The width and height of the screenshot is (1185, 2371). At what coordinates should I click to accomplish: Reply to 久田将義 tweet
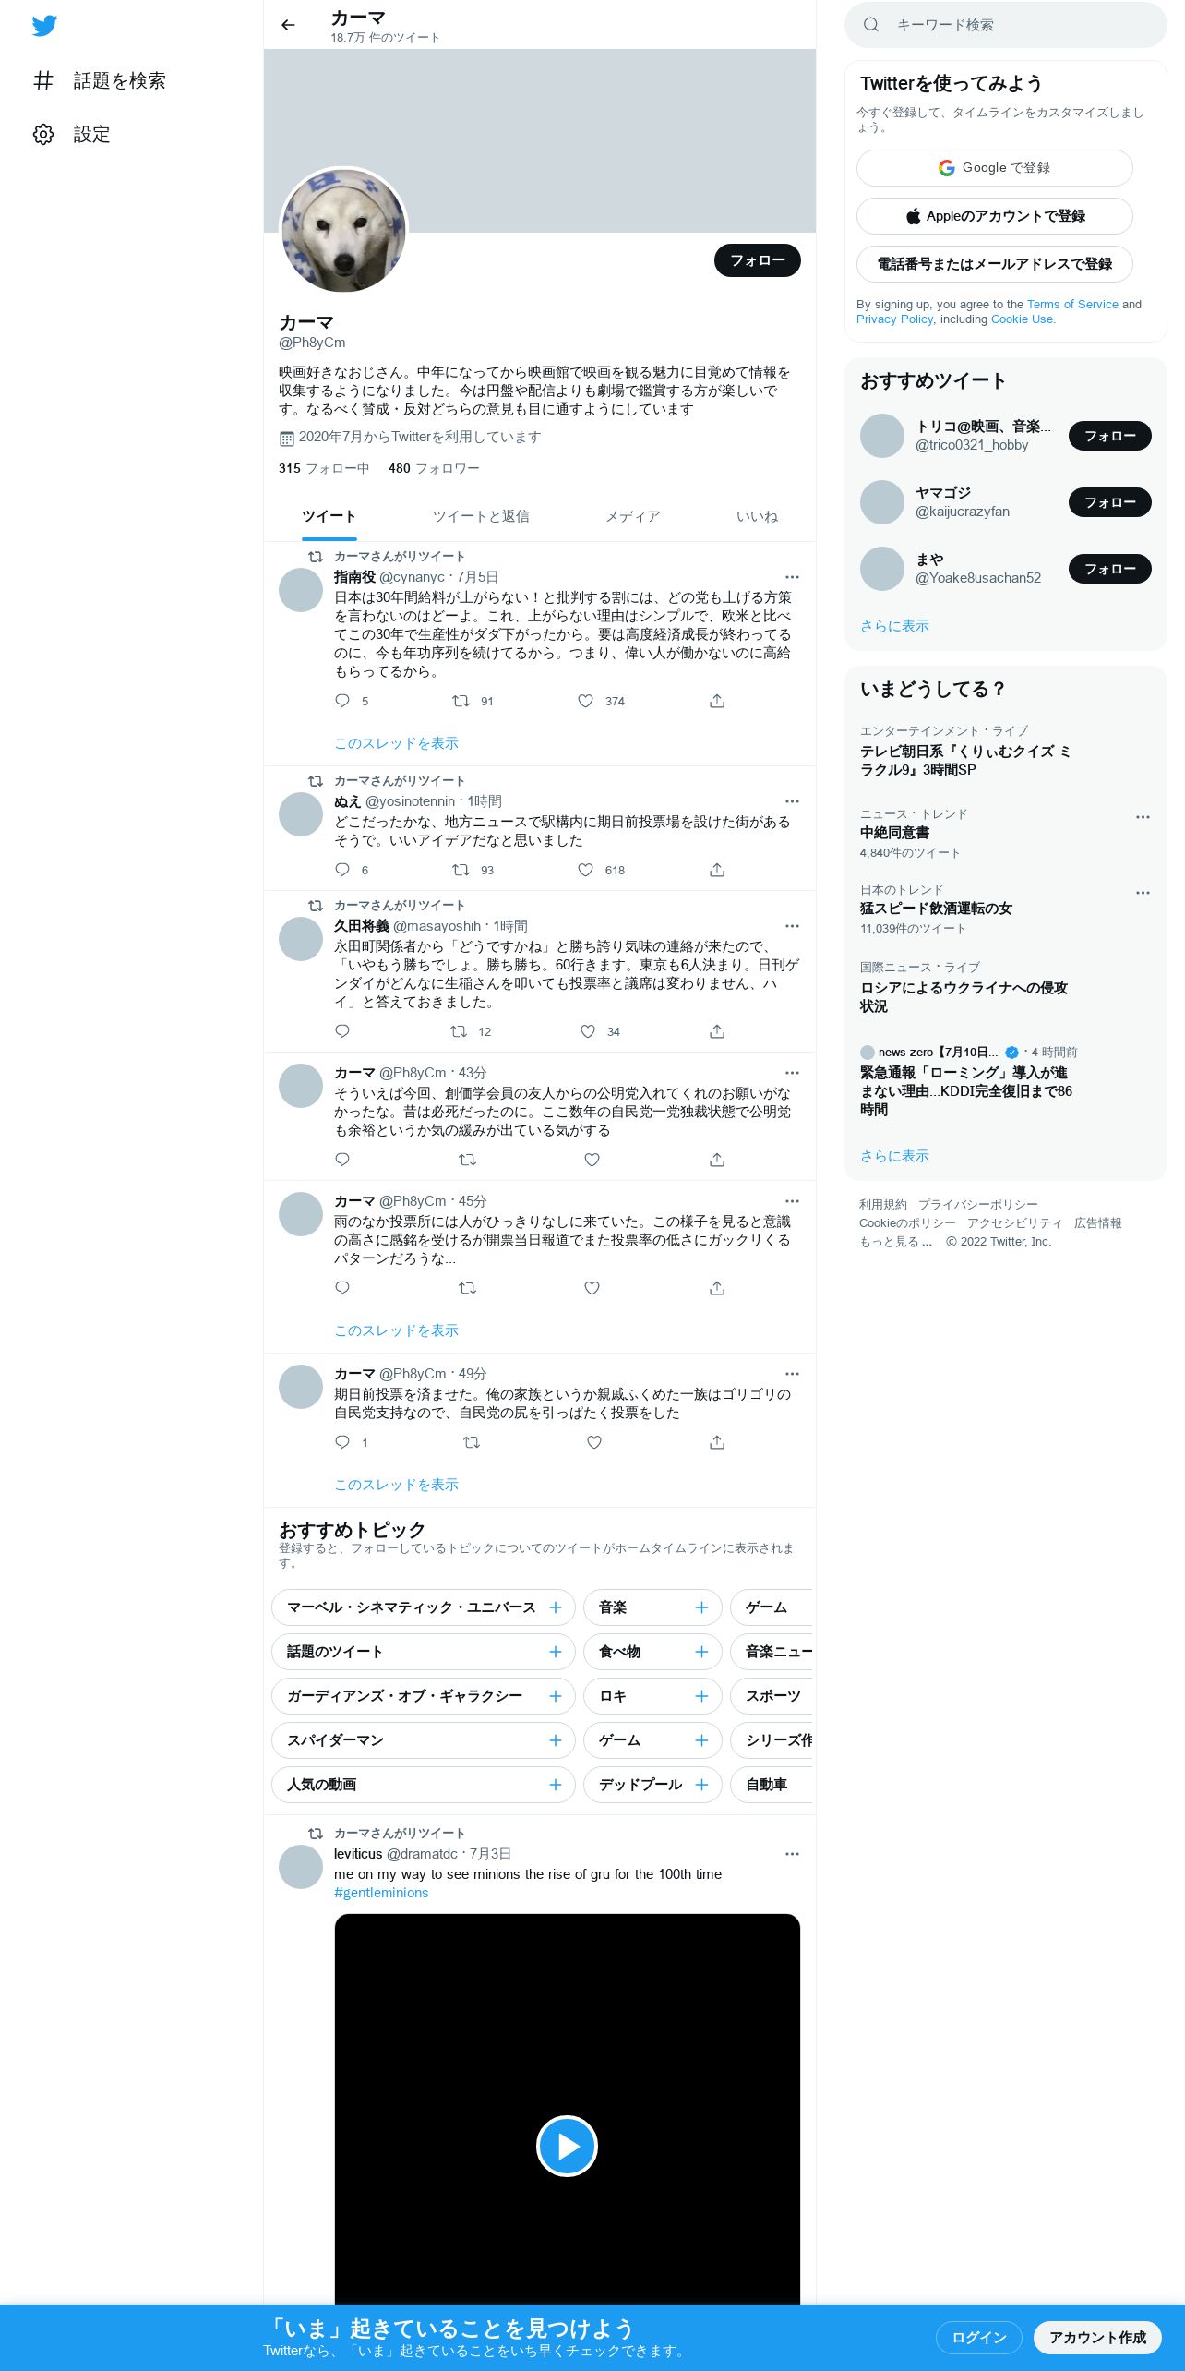click(x=342, y=1031)
